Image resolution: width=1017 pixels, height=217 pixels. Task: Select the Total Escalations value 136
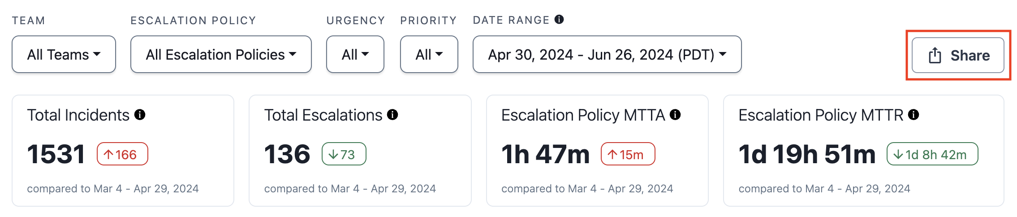[287, 154]
